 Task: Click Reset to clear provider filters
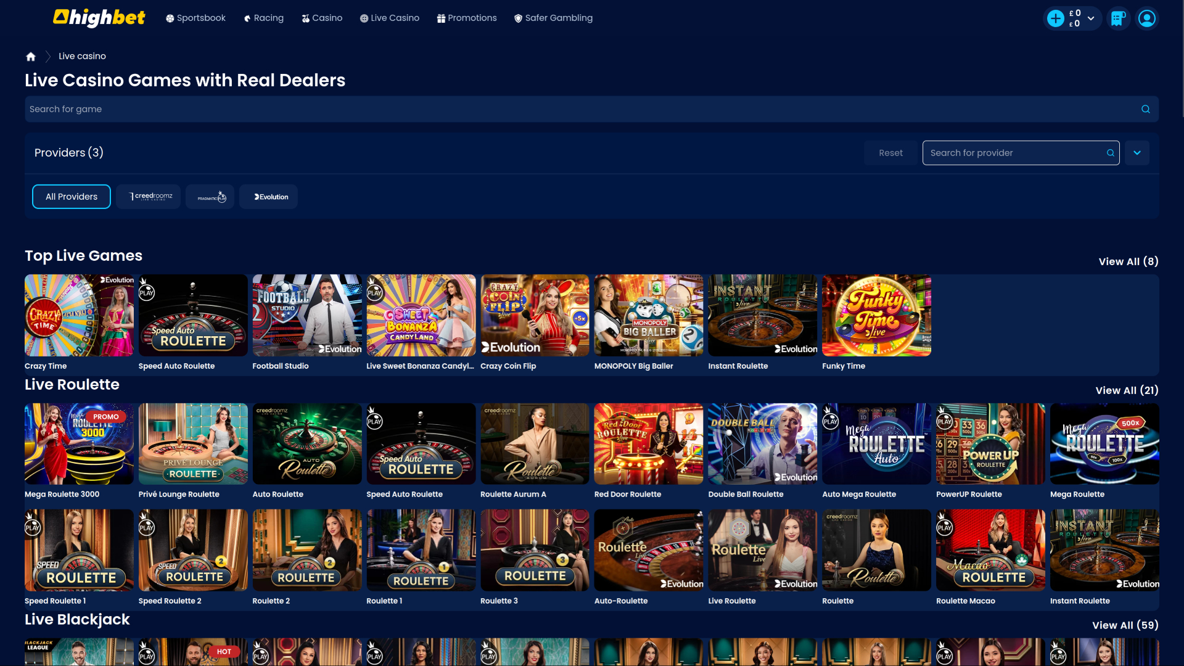890,152
